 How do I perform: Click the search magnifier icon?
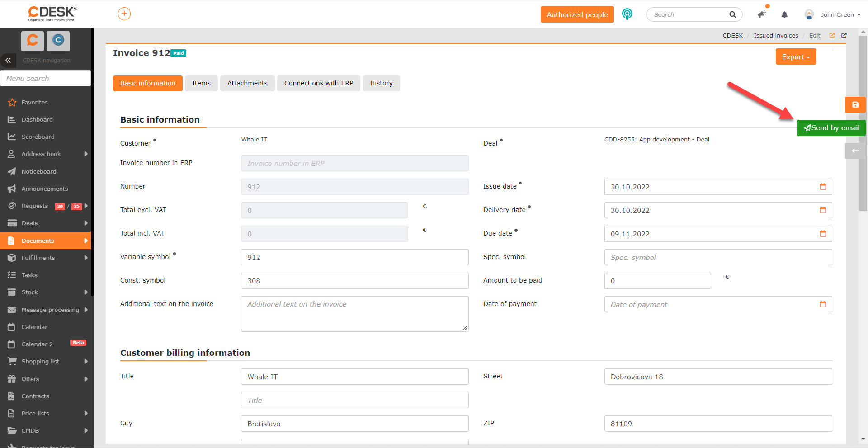pos(732,14)
